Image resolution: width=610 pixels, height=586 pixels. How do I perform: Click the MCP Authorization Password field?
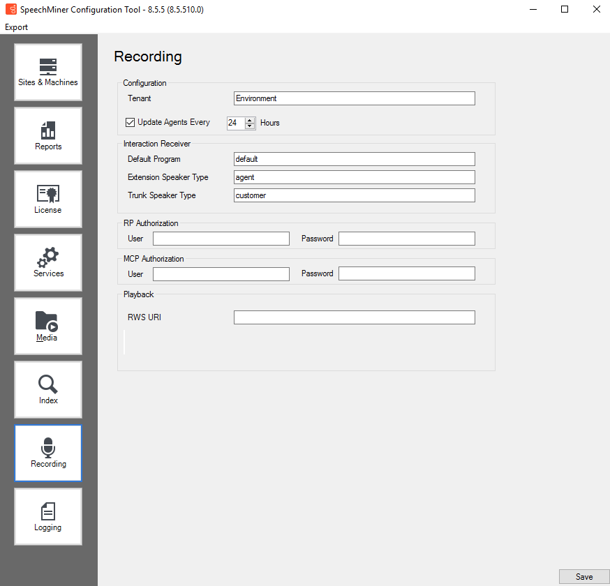tap(406, 273)
